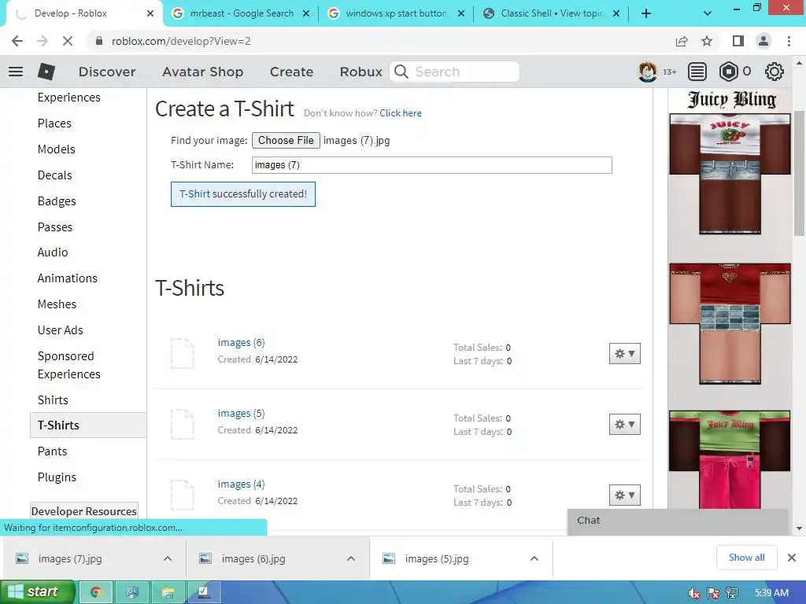Select User Ads in the sidebar
Image resolution: width=806 pixels, height=604 pixels.
[60, 330]
